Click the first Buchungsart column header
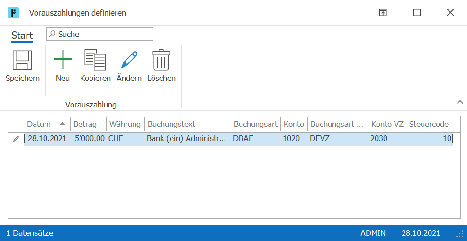 tap(256, 124)
